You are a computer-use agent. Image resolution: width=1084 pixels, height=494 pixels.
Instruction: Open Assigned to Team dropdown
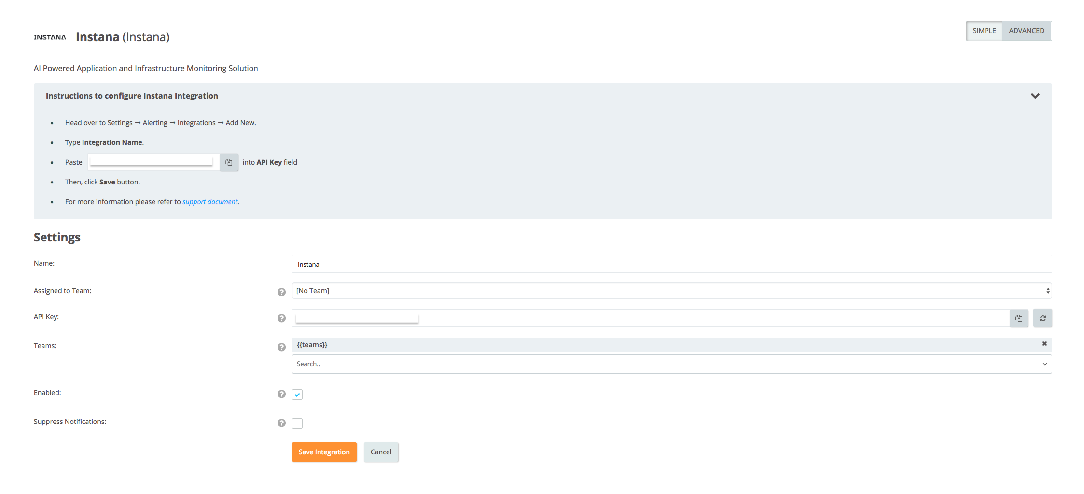click(672, 291)
